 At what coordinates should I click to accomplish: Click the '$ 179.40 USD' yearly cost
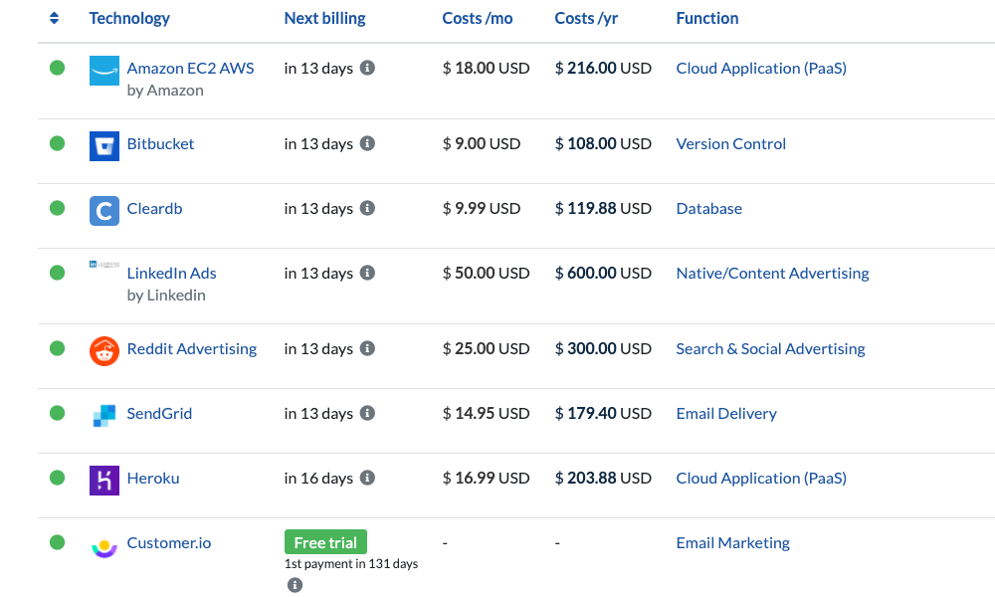pyautogui.click(x=604, y=414)
